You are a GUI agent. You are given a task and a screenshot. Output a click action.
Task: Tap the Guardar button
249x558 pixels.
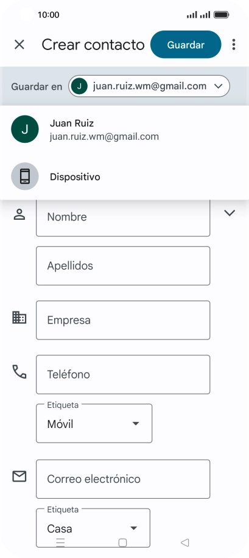[x=186, y=45]
